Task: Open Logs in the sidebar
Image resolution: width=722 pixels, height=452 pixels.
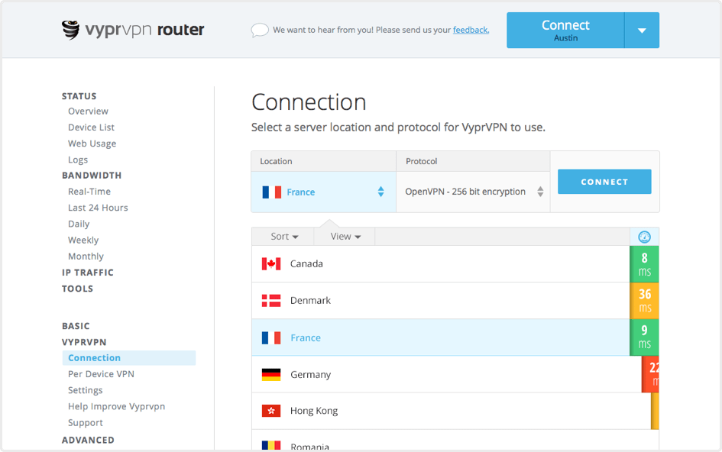Action: tap(78, 160)
